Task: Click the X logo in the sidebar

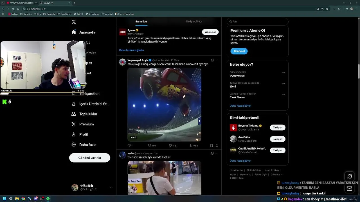Action: pyautogui.click(x=74, y=22)
